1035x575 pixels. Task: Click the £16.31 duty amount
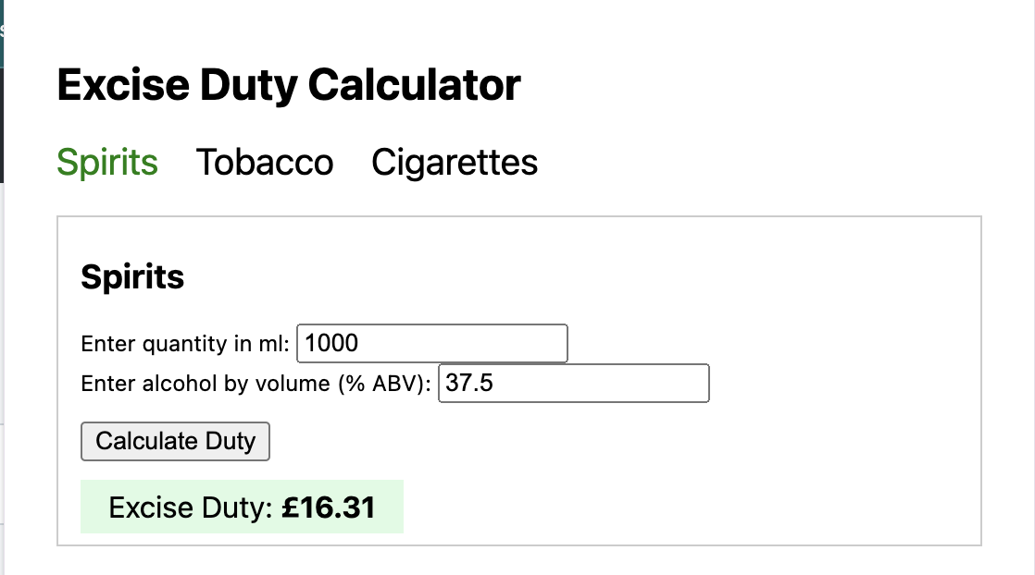click(x=329, y=508)
